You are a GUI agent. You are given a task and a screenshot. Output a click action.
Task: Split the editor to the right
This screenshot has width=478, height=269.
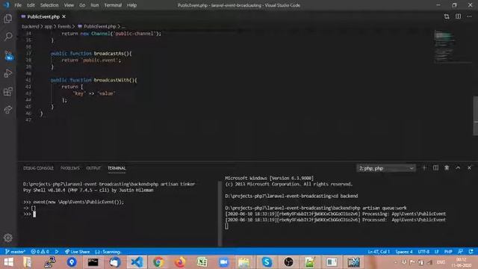458,16
